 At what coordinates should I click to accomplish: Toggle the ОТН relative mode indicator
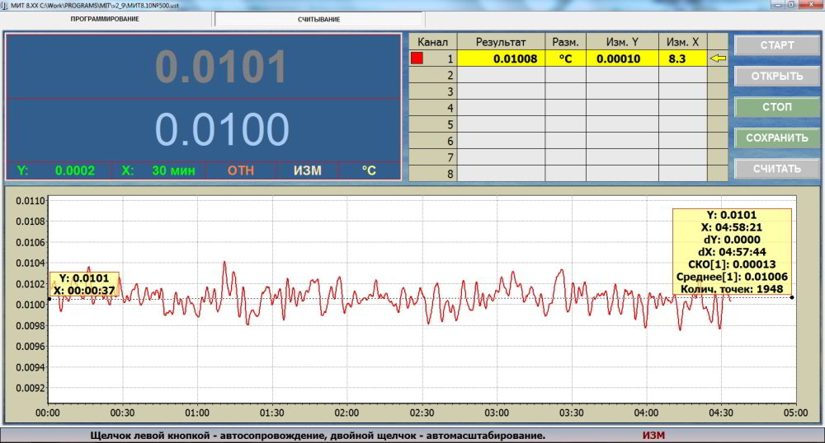[x=241, y=171]
